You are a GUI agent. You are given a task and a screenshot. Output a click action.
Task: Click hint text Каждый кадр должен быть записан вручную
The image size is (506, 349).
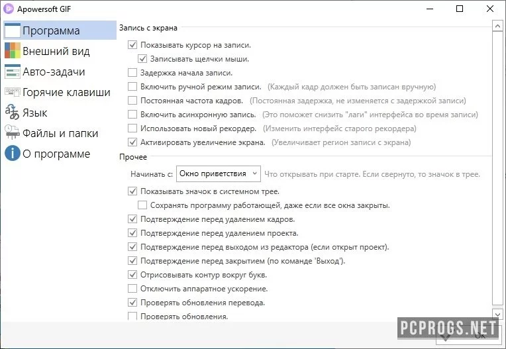point(352,87)
